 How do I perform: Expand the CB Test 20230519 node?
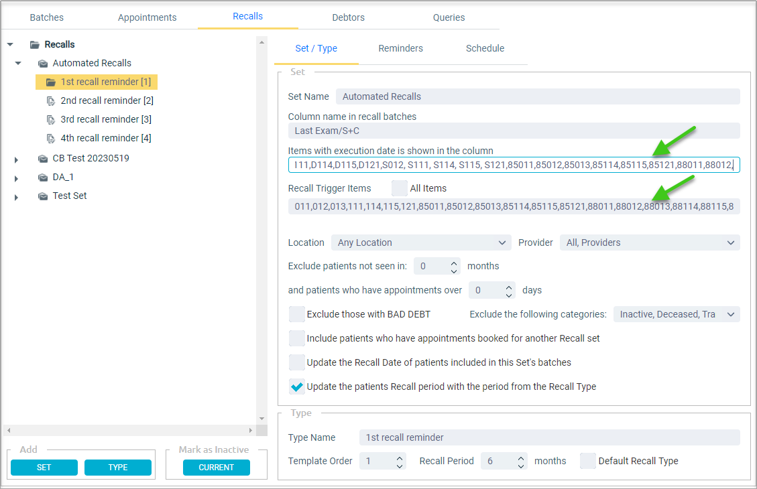coord(16,159)
